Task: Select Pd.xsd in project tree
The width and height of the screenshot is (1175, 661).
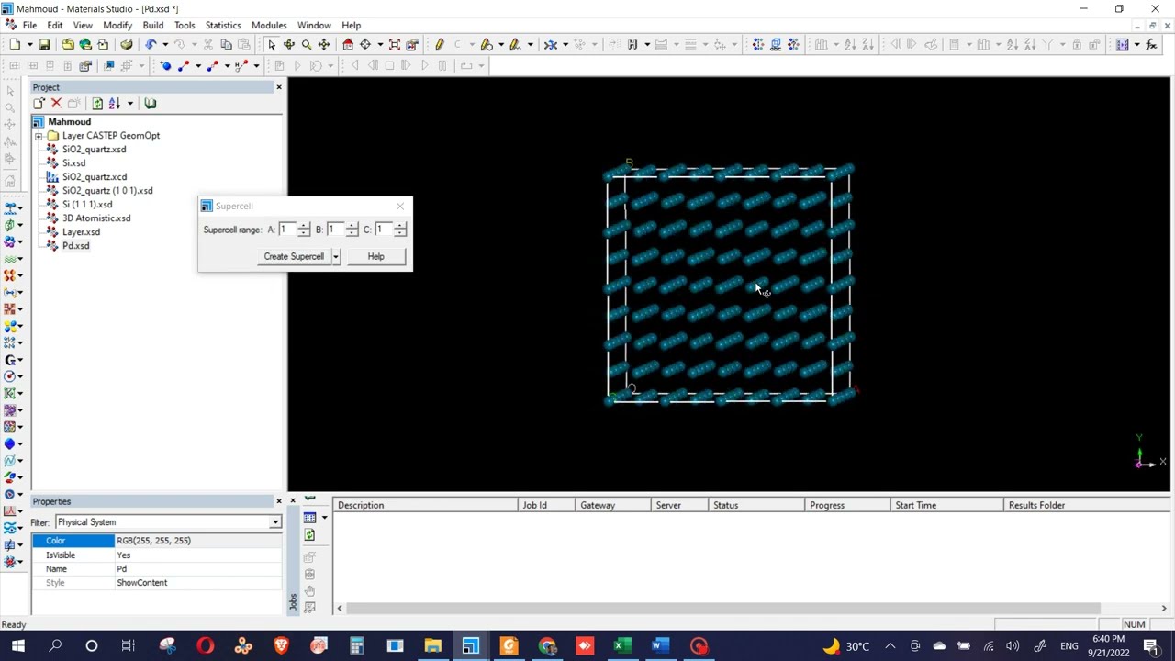Action: click(x=76, y=246)
